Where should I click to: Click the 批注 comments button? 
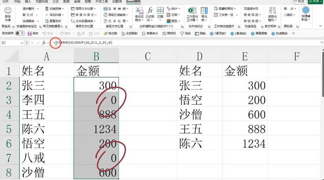click(x=299, y=1)
